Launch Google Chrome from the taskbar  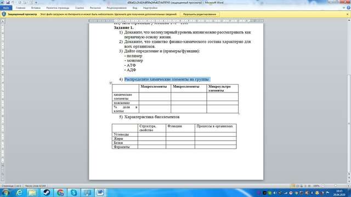pyautogui.click(x=60, y=192)
